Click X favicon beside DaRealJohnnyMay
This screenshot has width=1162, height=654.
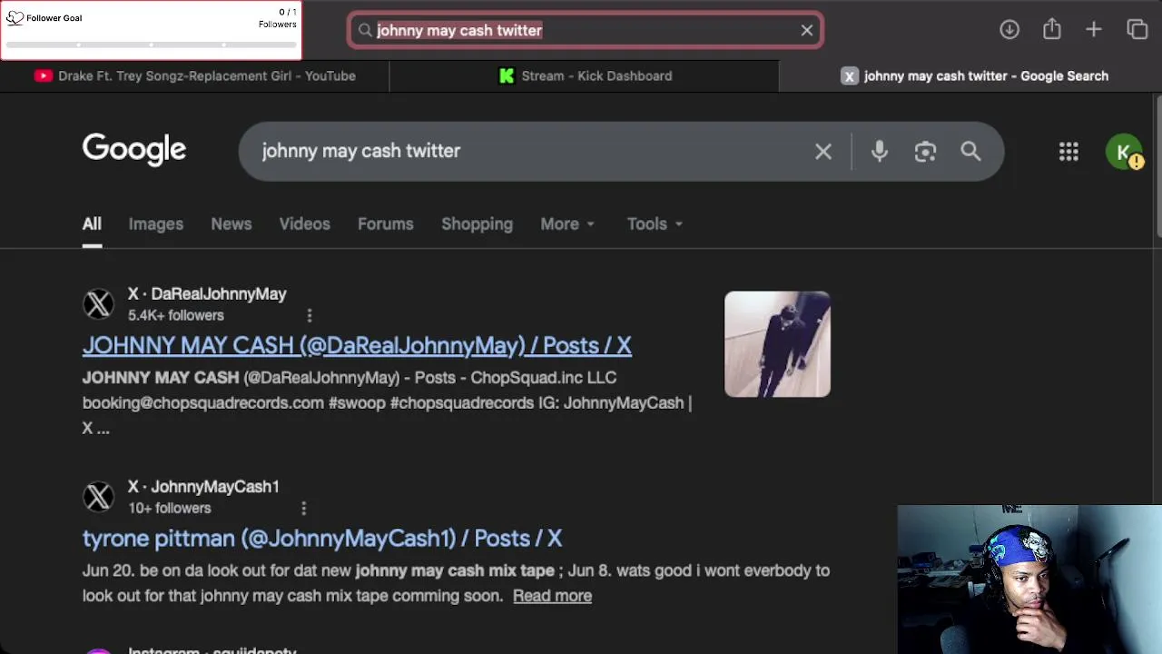99,304
